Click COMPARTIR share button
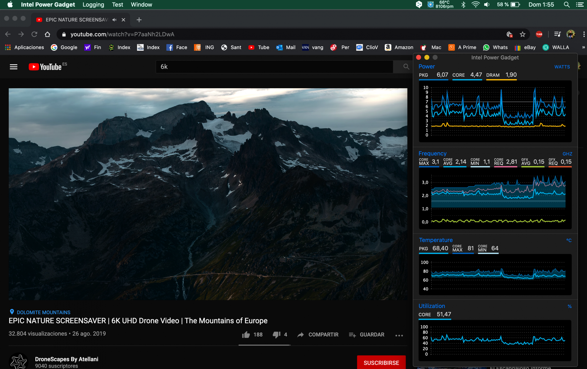The width and height of the screenshot is (587, 369). [318, 335]
